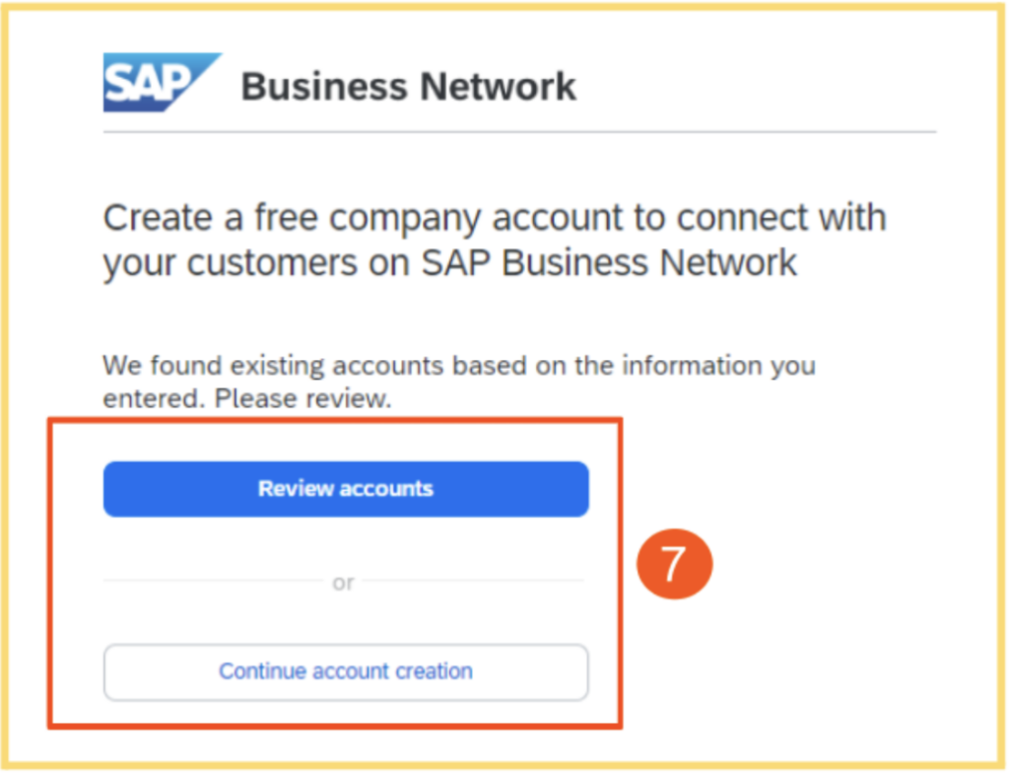Click the Business Network title text
1009x773 pixels.
click(x=408, y=87)
